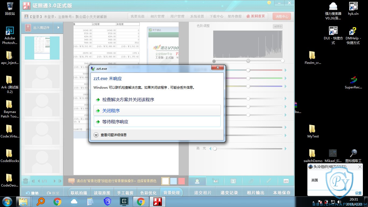
Task: Click right arrow of 高光 slider
Action: (286, 149)
